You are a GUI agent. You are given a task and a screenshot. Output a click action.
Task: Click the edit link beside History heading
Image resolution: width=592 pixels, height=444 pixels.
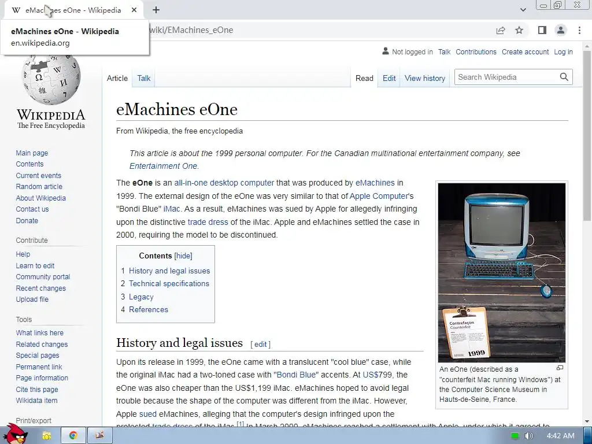pyautogui.click(x=261, y=345)
